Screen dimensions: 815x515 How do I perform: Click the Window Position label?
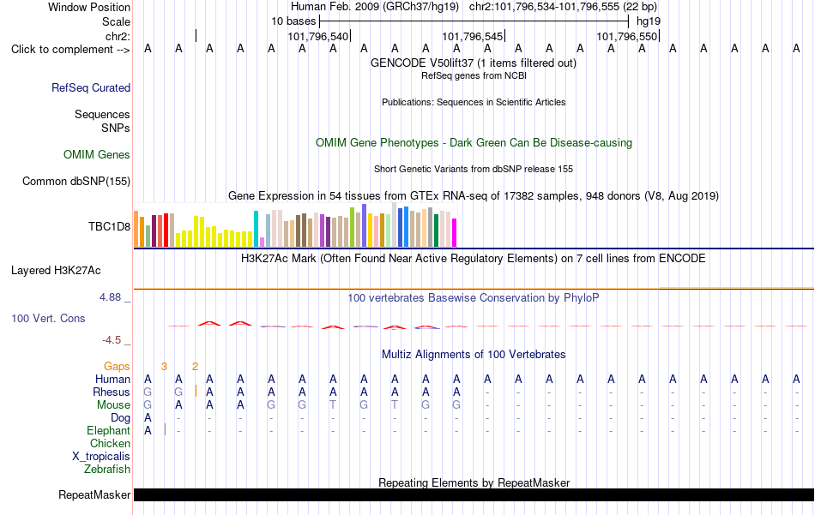89,7
